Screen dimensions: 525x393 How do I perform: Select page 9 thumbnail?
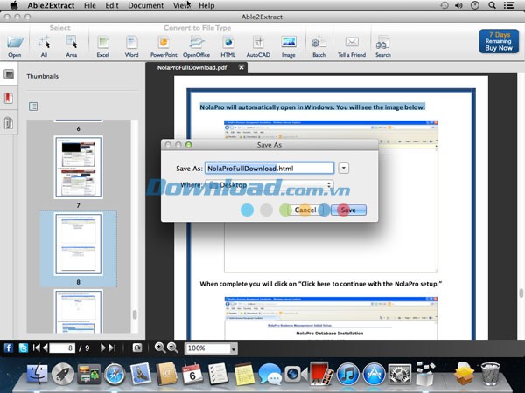79,312
